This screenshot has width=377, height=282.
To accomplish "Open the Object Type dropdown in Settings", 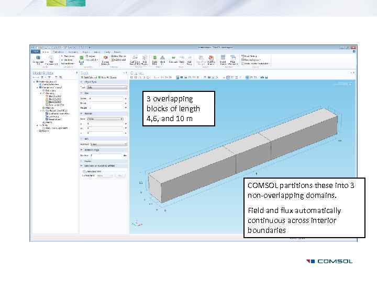I will tap(107, 88).
